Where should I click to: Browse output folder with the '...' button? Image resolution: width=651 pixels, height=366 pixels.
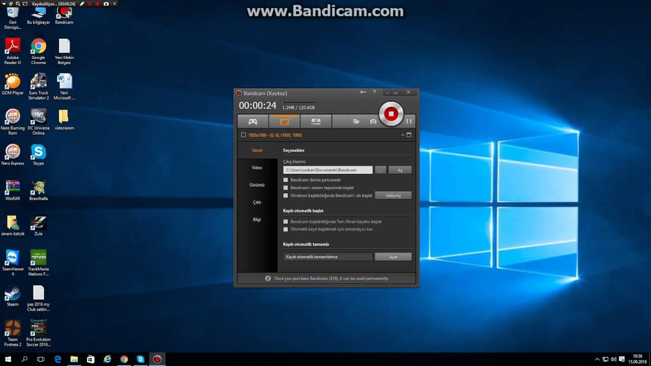click(x=380, y=170)
